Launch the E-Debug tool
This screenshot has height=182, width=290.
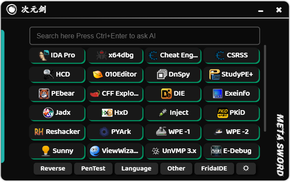(x=232, y=151)
